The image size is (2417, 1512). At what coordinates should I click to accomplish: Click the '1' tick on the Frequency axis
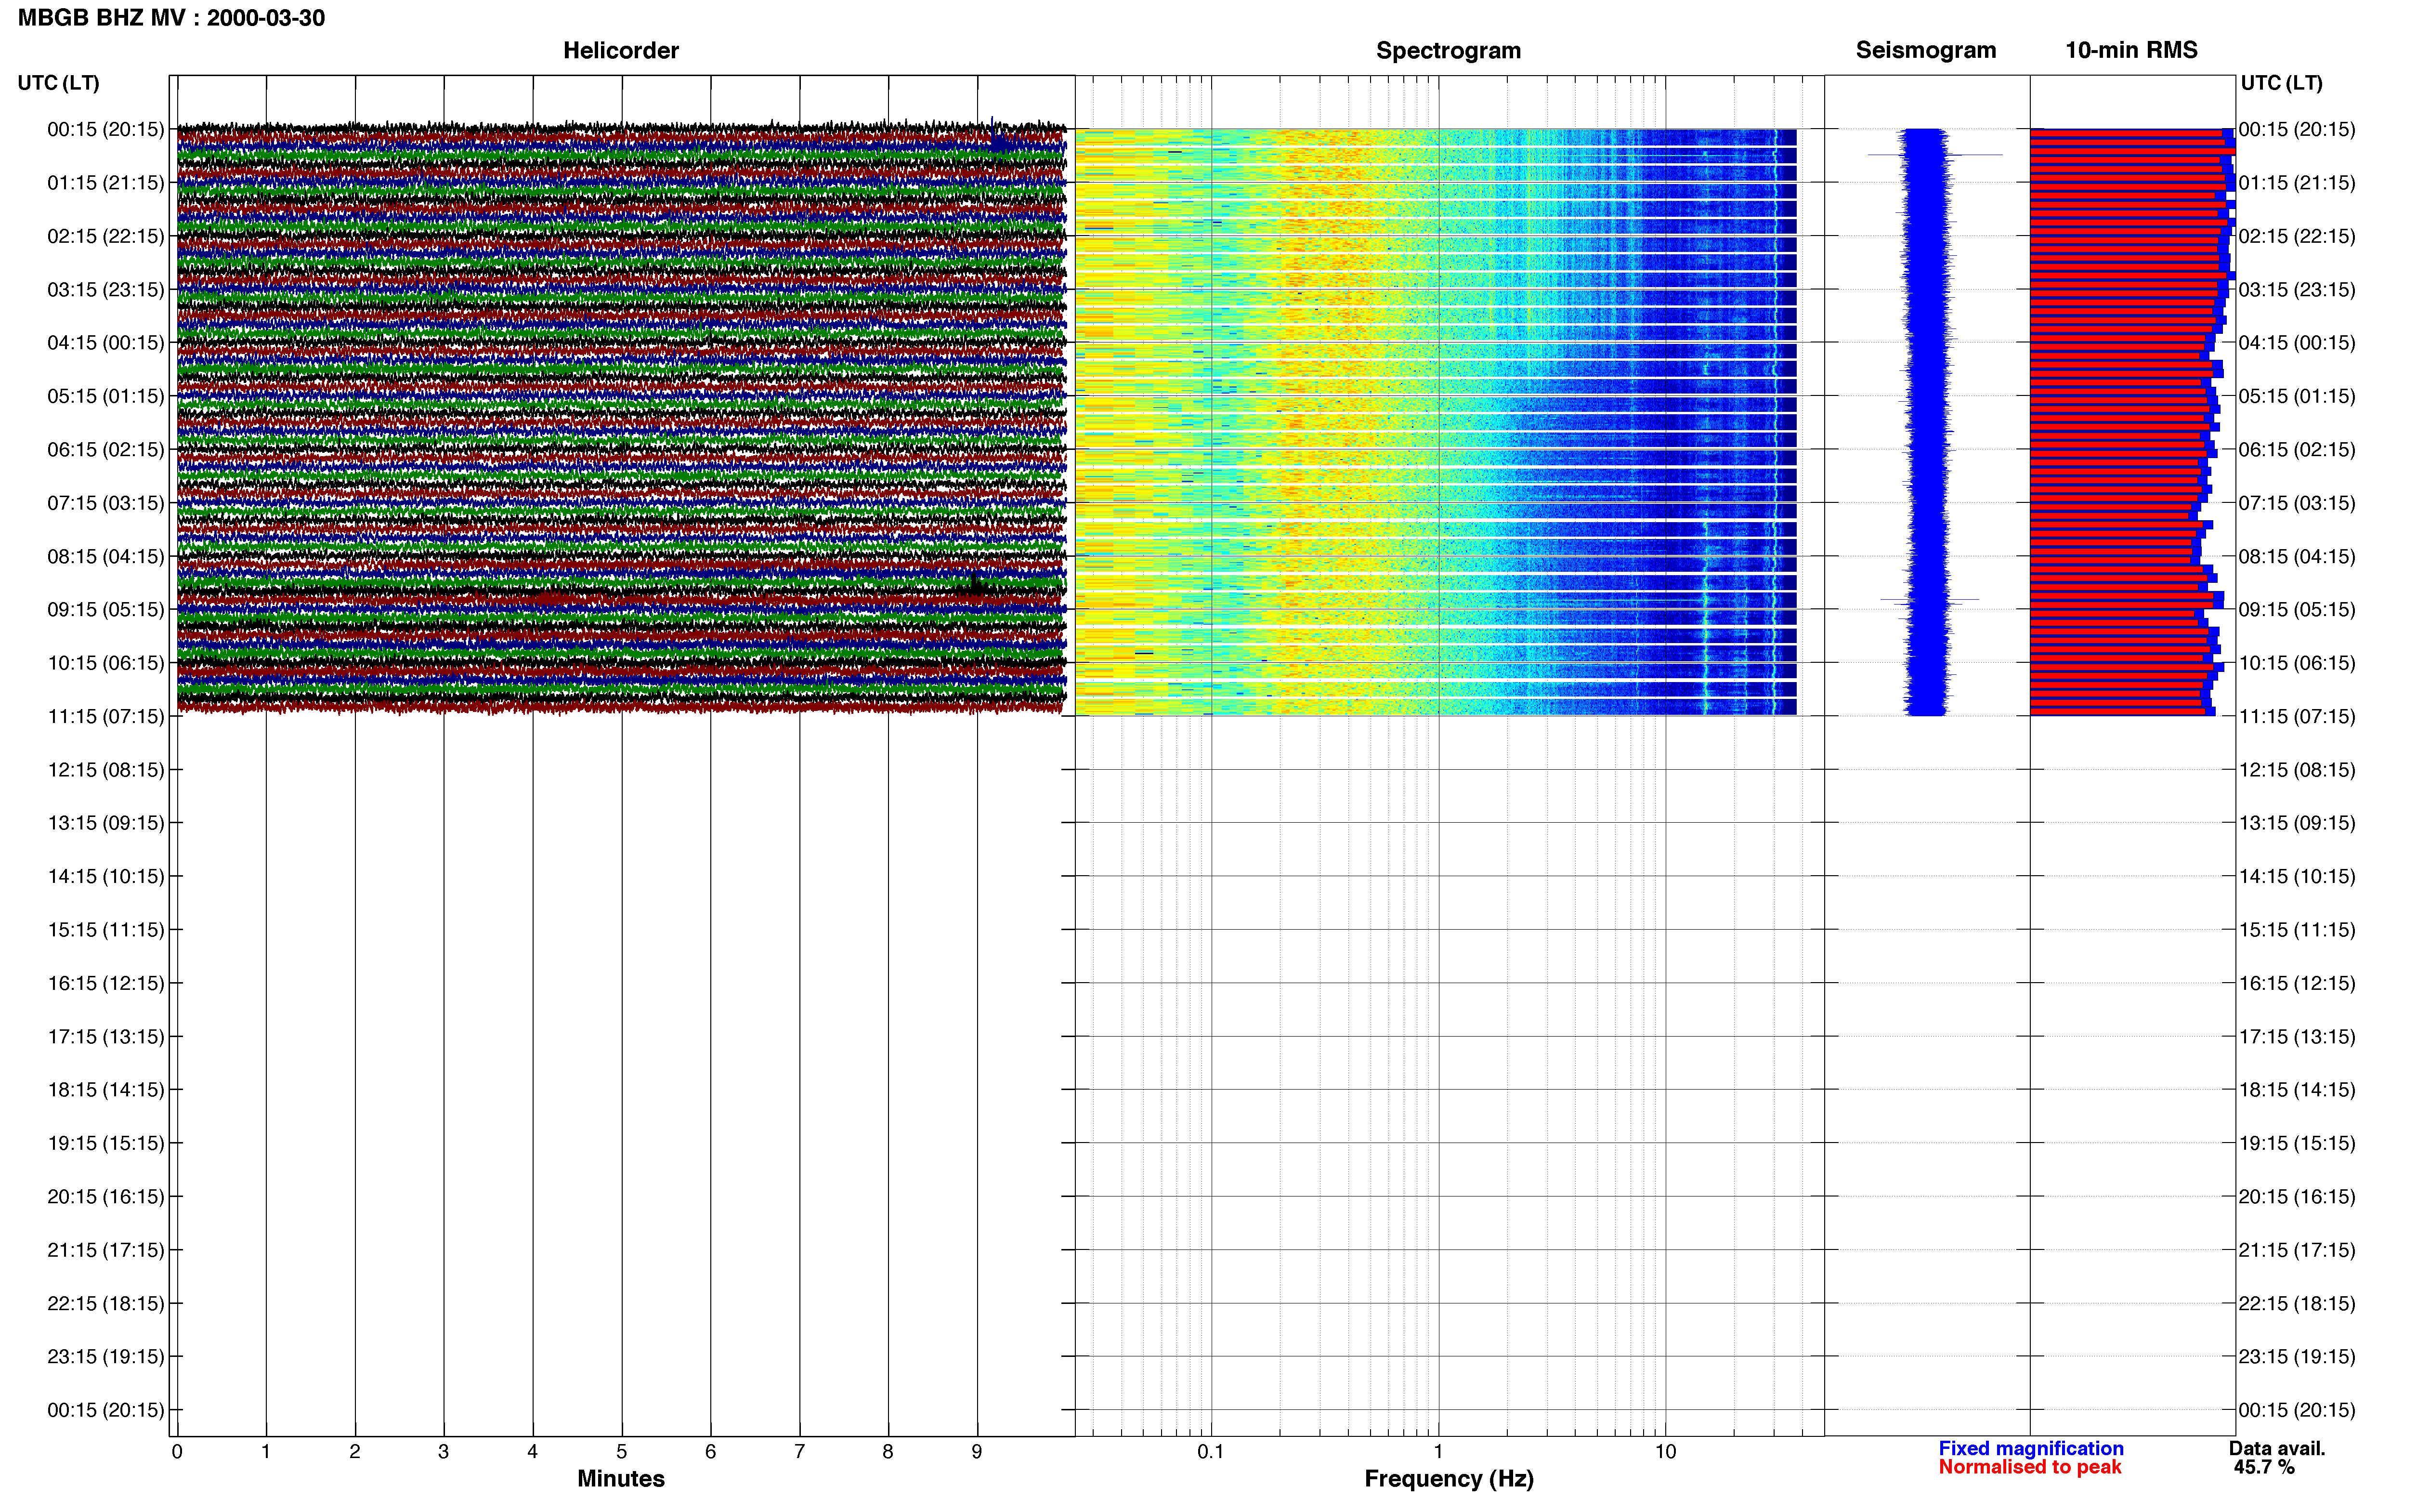[1438, 1451]
